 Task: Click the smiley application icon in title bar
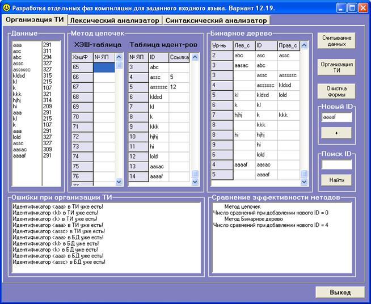7,7
